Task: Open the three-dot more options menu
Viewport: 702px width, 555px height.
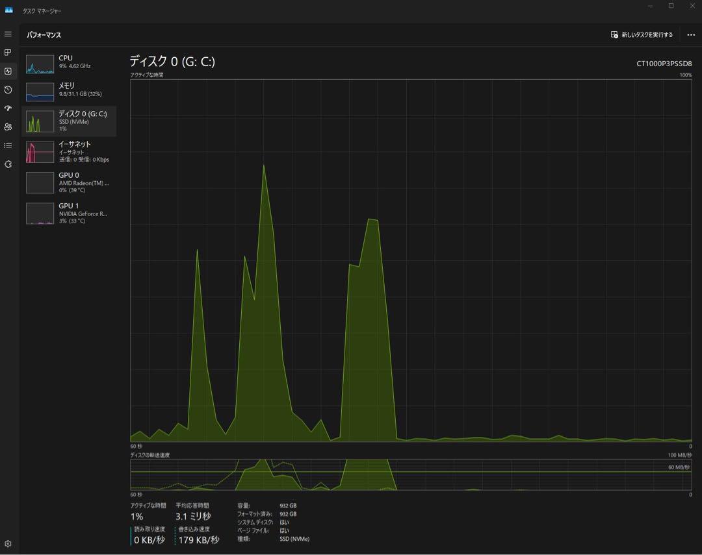Action: click(690, 35)
